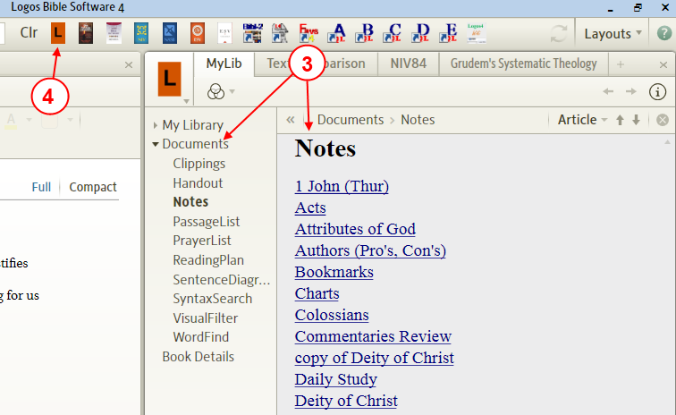Launch the L4 knight shortcut icon
The image size is (676, 415).
[x=280, y=33]
